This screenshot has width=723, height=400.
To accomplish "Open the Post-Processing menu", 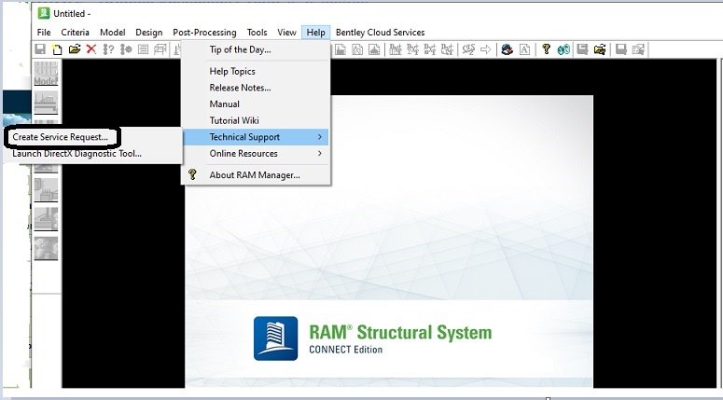I will [x=204, y=33].
